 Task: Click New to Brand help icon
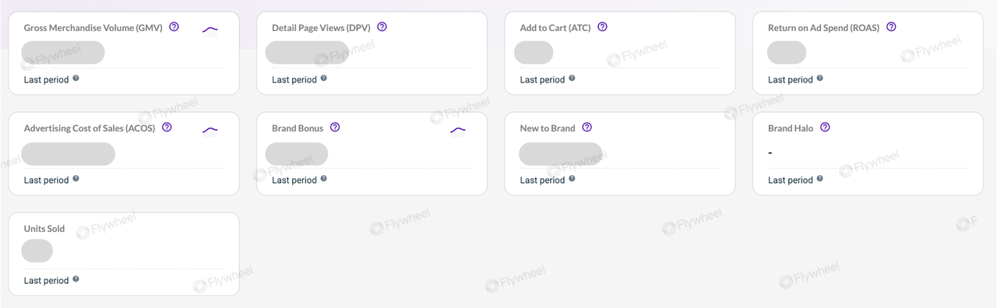[x=587, y=128]
